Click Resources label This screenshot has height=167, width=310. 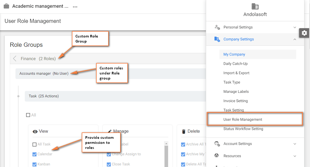pyautogui.click(x=232, y=156)
